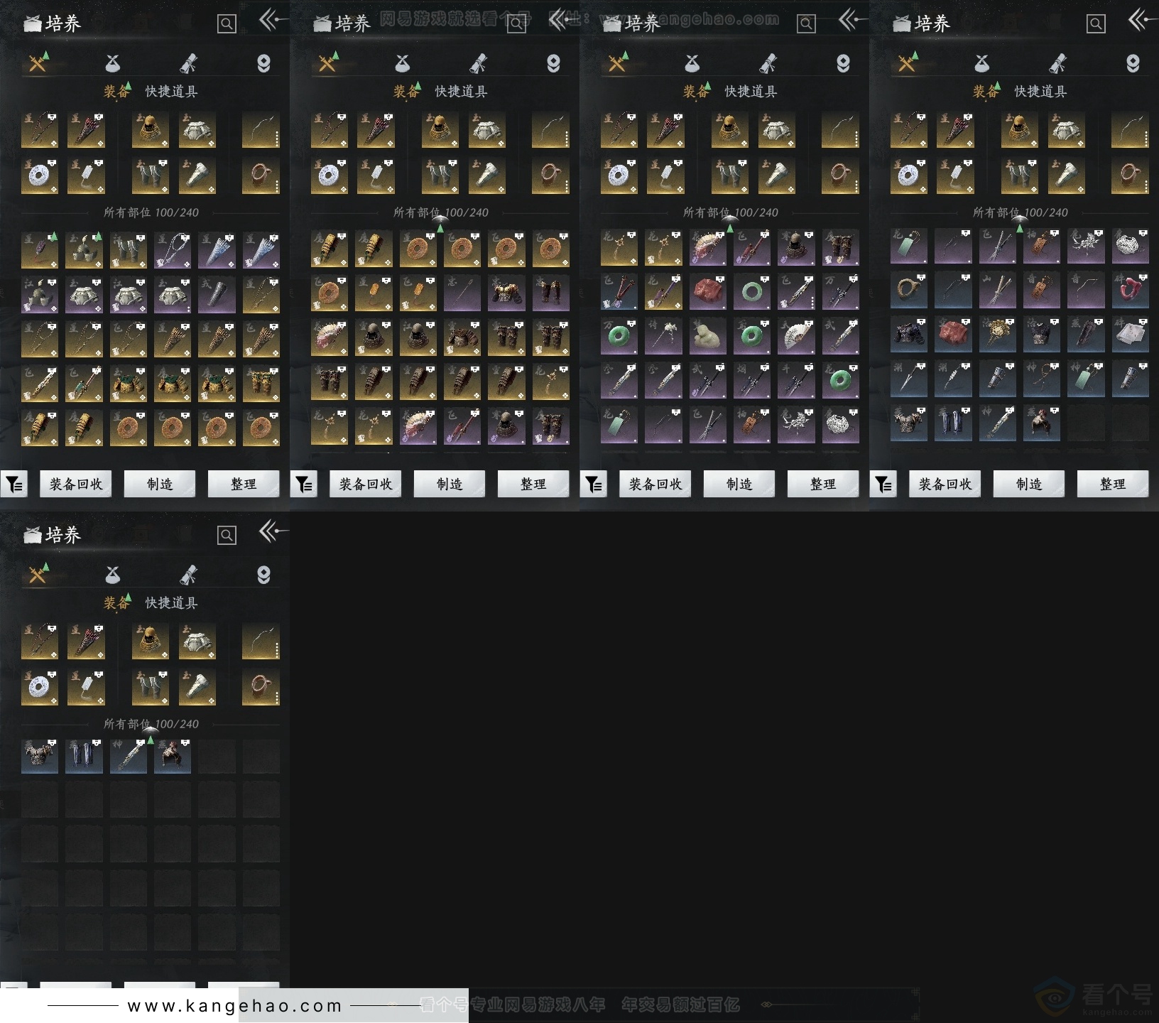Screen dimensions: 1159x1023
Task: Click the filter icon in the third panel
Action: [x=594, y=485]
